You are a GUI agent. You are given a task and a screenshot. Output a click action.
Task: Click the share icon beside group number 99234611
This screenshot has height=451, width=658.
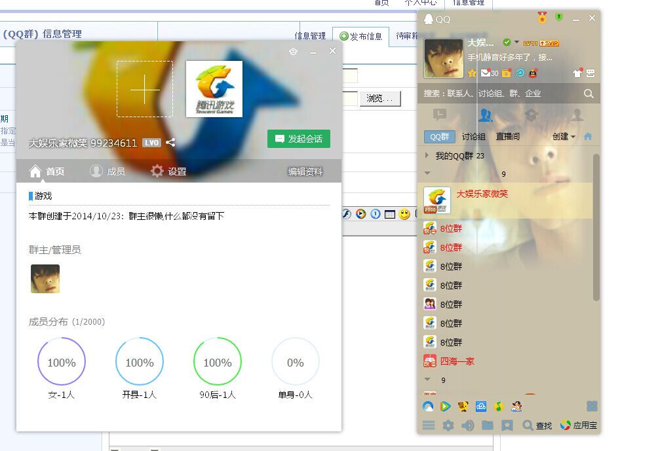tap(170, 143)
